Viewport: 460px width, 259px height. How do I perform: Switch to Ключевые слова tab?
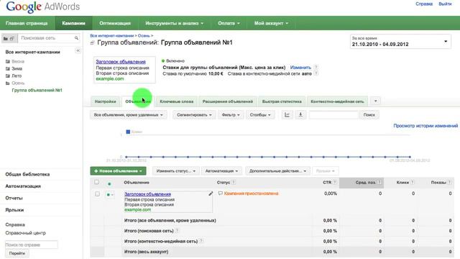click(177, 101)
